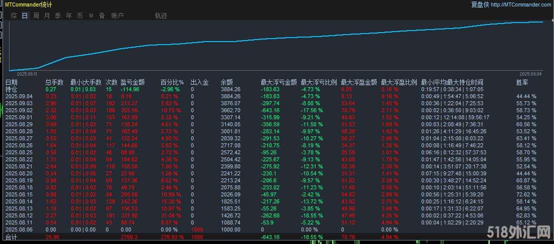The image size is (554, 244).
Task: Click the 余额 column header
Action: (226, 82)
